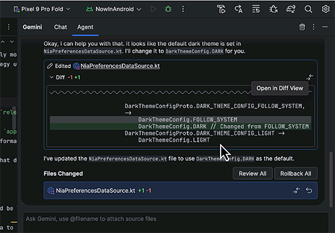Click the Ask Gemini input field
Screen dimensions: 335x233
tap(176, 223)
